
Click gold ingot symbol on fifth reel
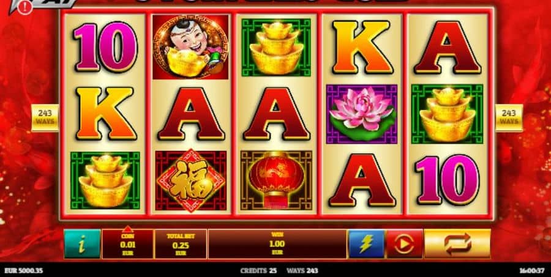(x=448, y=114)
